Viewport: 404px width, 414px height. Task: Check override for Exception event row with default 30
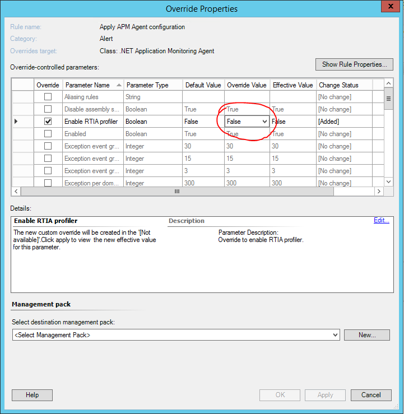(48, 146)
